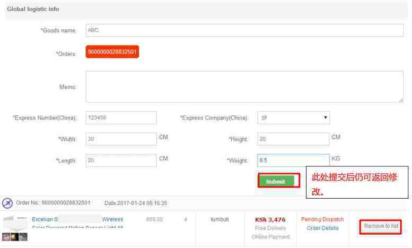The width and height of the screenshot is (412, 248).
Task: Click the Pending Dispatch status text
Action: point(322,219)
